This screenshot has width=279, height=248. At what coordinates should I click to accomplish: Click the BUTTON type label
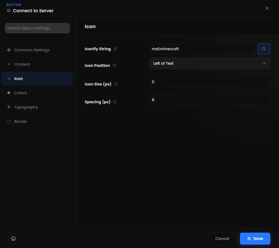coord(14,5)
